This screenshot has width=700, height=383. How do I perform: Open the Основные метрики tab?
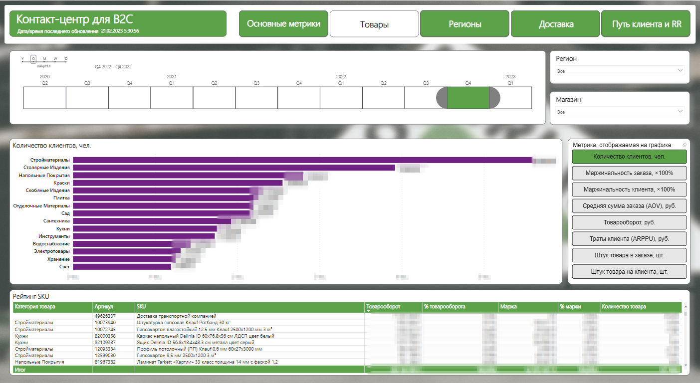coord(283,24)
